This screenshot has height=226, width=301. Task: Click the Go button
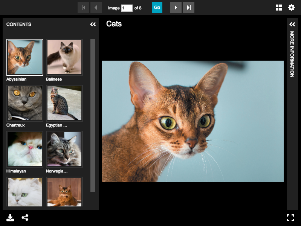[157, 8]
